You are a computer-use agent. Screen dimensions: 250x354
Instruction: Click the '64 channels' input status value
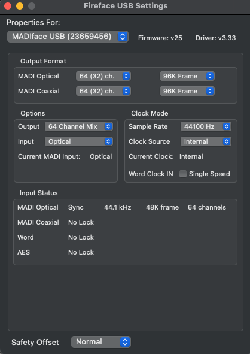point(207,207)
